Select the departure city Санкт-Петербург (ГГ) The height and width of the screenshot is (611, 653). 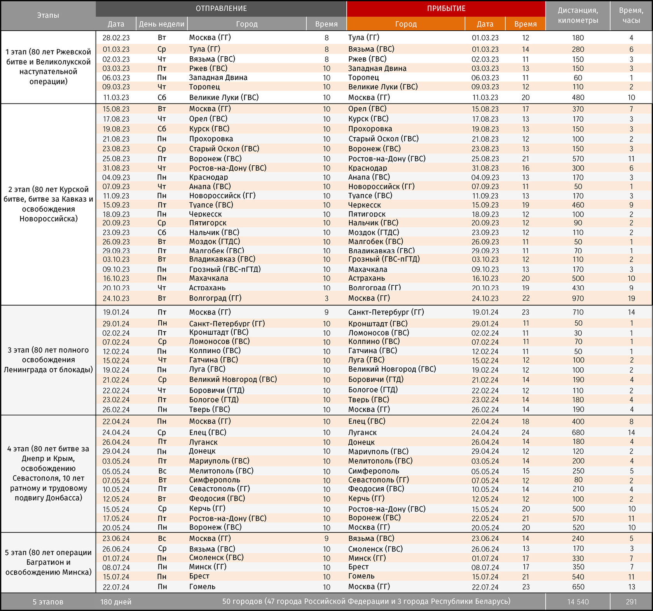click(x=227, y=323)
